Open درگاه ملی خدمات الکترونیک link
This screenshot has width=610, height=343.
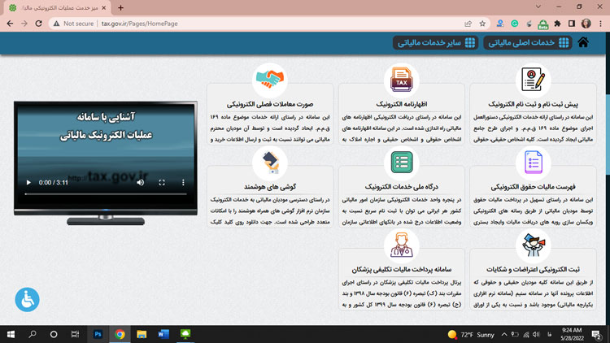(x=402, y=187)
